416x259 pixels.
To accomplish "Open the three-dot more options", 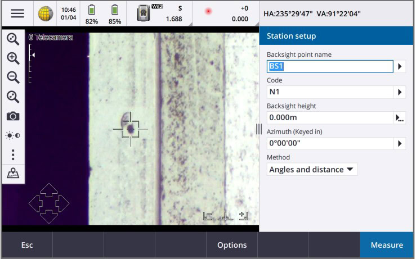I will [13, 155].
